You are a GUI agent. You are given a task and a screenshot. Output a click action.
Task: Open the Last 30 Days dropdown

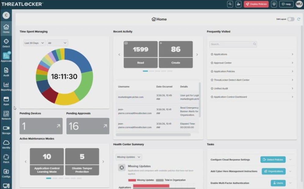tap(34, 43)
